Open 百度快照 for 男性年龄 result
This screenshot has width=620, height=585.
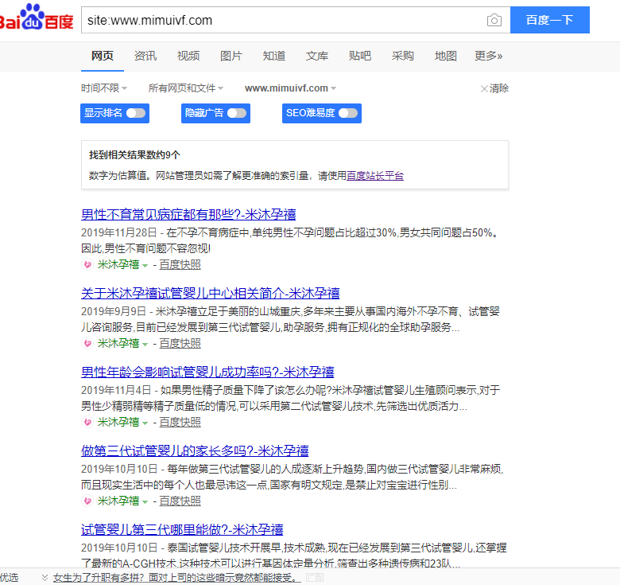pyautogui.click(x=180, y=422)
